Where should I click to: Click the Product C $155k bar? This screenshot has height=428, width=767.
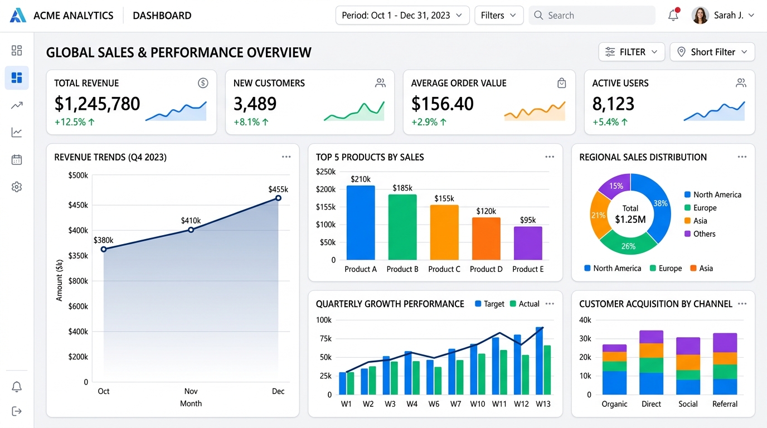[x=444, y=232]
